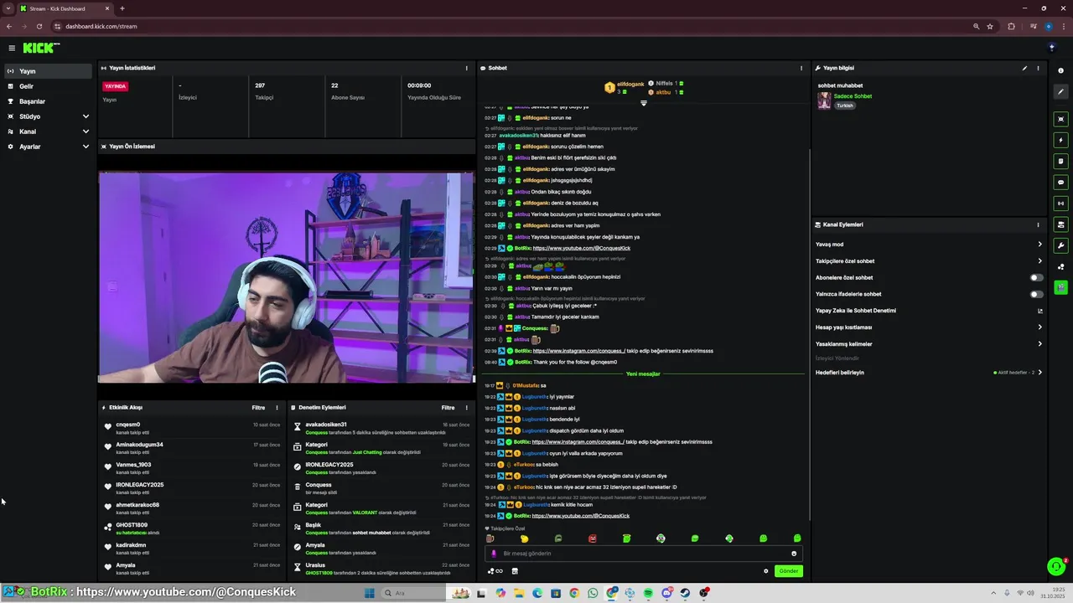Insert the brown mug emote
This screenshot has height=603, width=1073.
point(490,539)
